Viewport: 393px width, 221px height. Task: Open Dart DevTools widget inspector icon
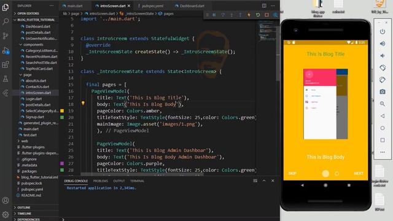[275, 15]
